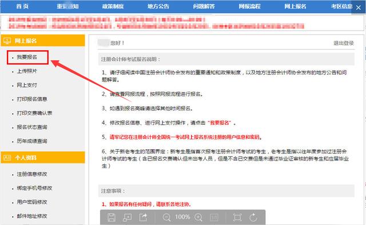Click the 注册会计师考试报名说明 heading
Screen dimensions: 366x225
[x=131, y=59]
